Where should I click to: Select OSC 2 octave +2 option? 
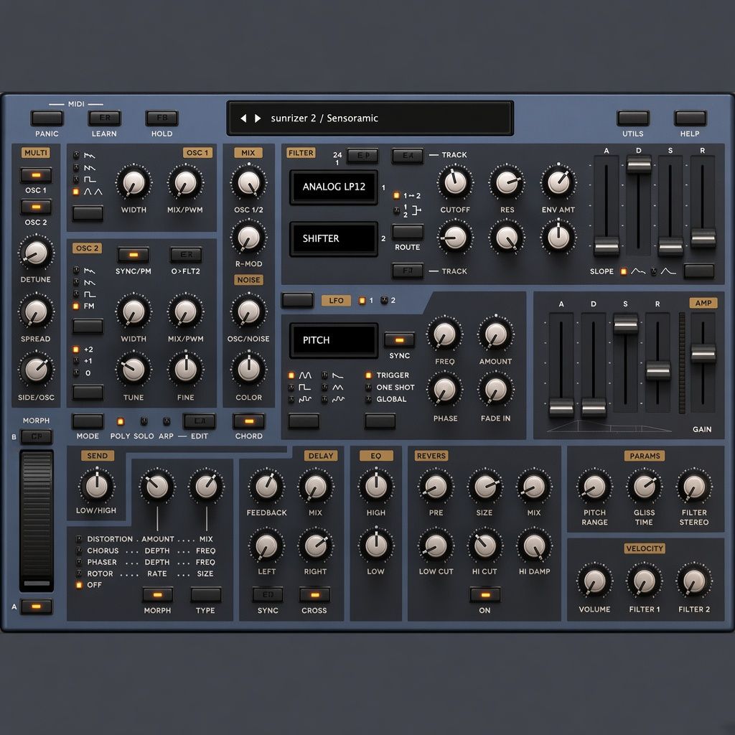pyautogui.click(x=76, y=350)
